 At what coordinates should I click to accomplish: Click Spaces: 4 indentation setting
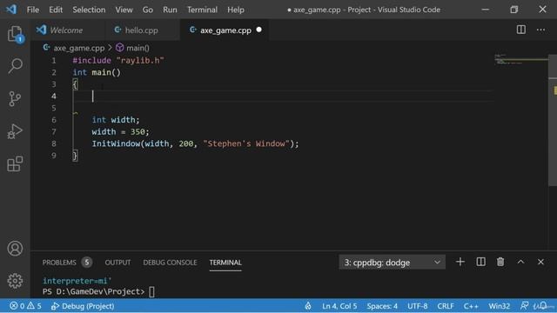pos(382,306)
